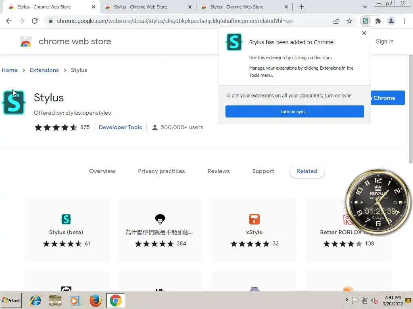Open the Windows Start menu

[11, 300]
